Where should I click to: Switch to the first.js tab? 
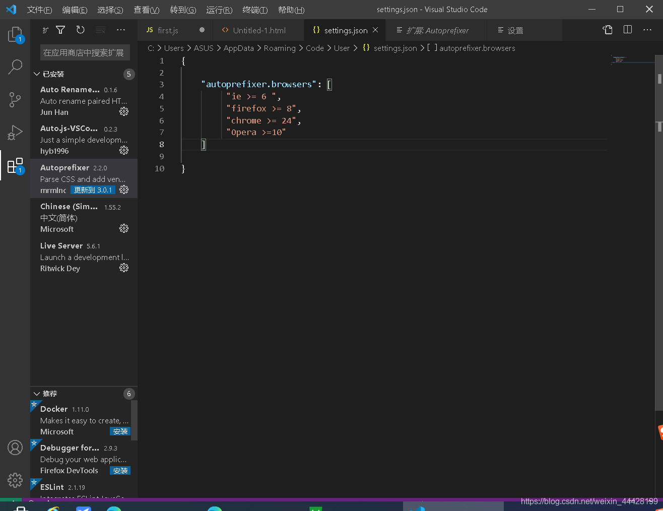(175, 30)
